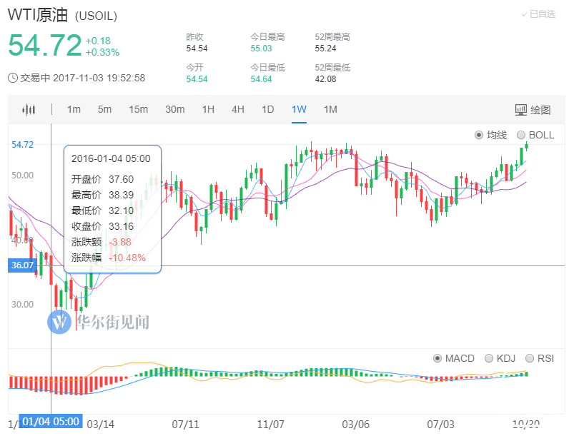Select the RSI indicator radio button
The image size is (574, 436).
click(x=530, y=358)
